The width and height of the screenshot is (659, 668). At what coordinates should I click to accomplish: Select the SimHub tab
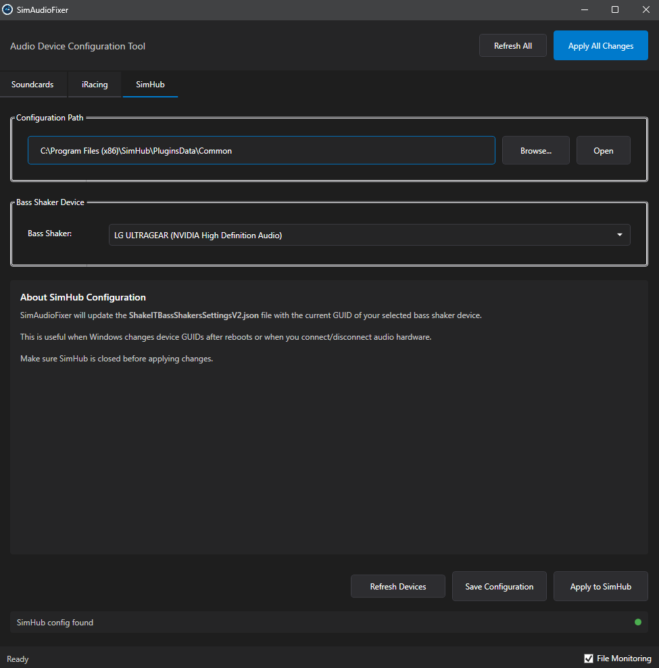150,85
